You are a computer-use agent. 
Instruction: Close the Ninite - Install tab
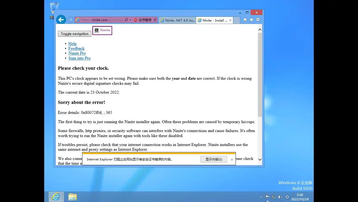230,20
